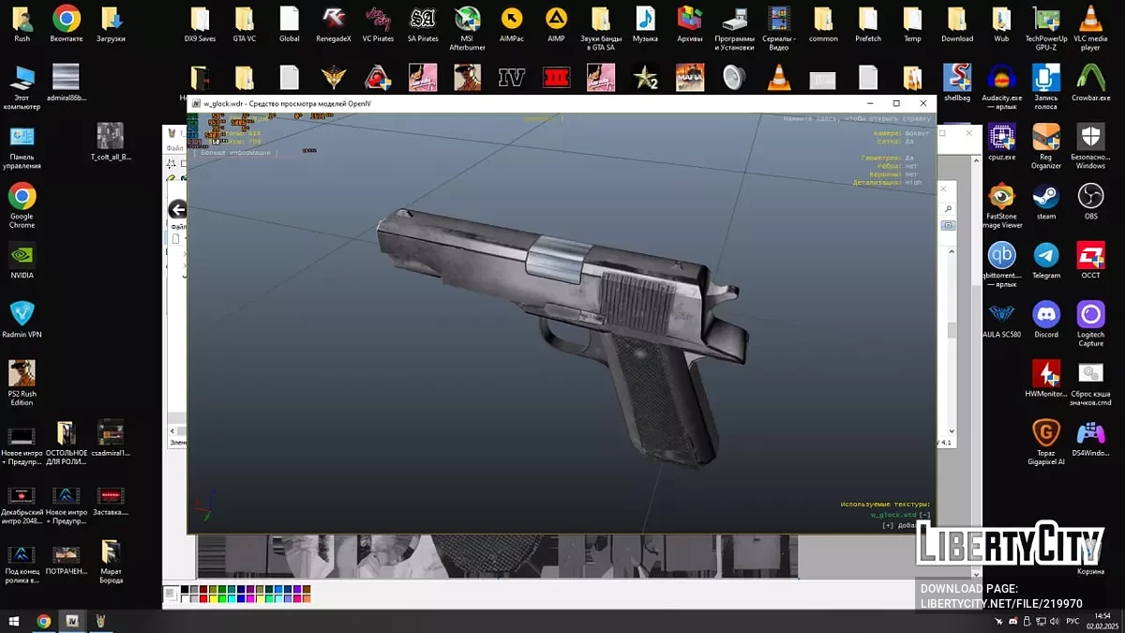The height and width of the screenshot is (633, 1125).
Task: Expand the 'Больше информации' section
Action: (x=236, y=152)
